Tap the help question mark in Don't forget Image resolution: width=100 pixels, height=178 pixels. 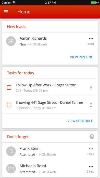tap(92, 137)
